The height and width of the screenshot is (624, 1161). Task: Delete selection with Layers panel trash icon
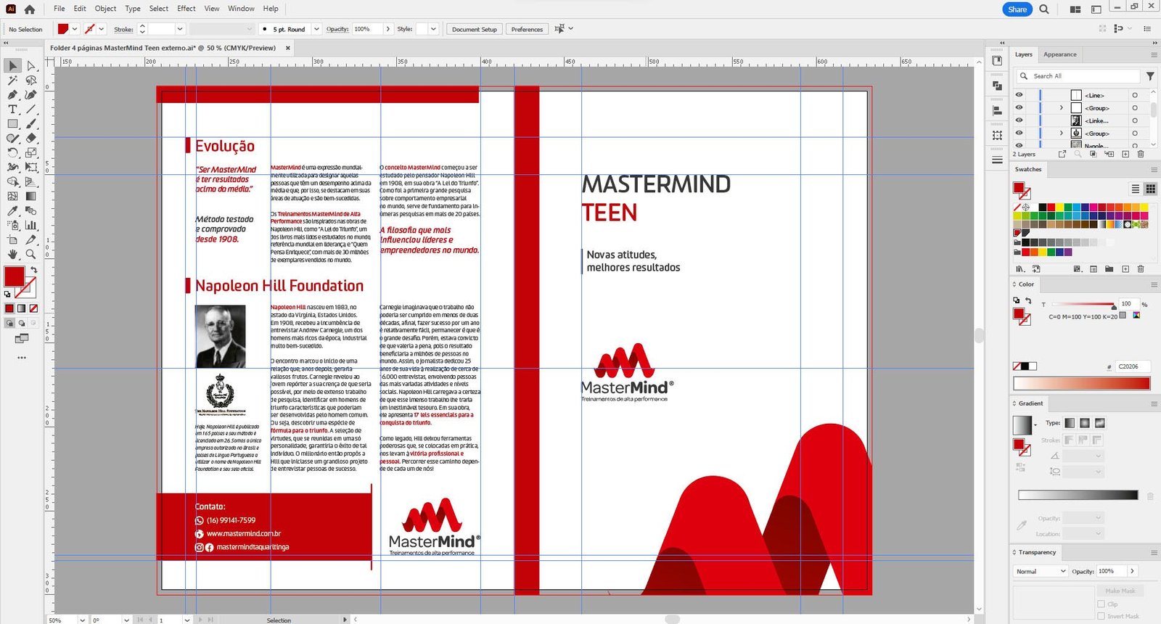click(x=1141, y=154)
